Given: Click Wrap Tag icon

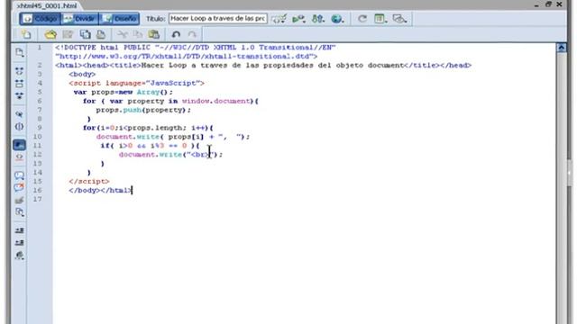Looking at the screenshot, I should pos(20,200).
